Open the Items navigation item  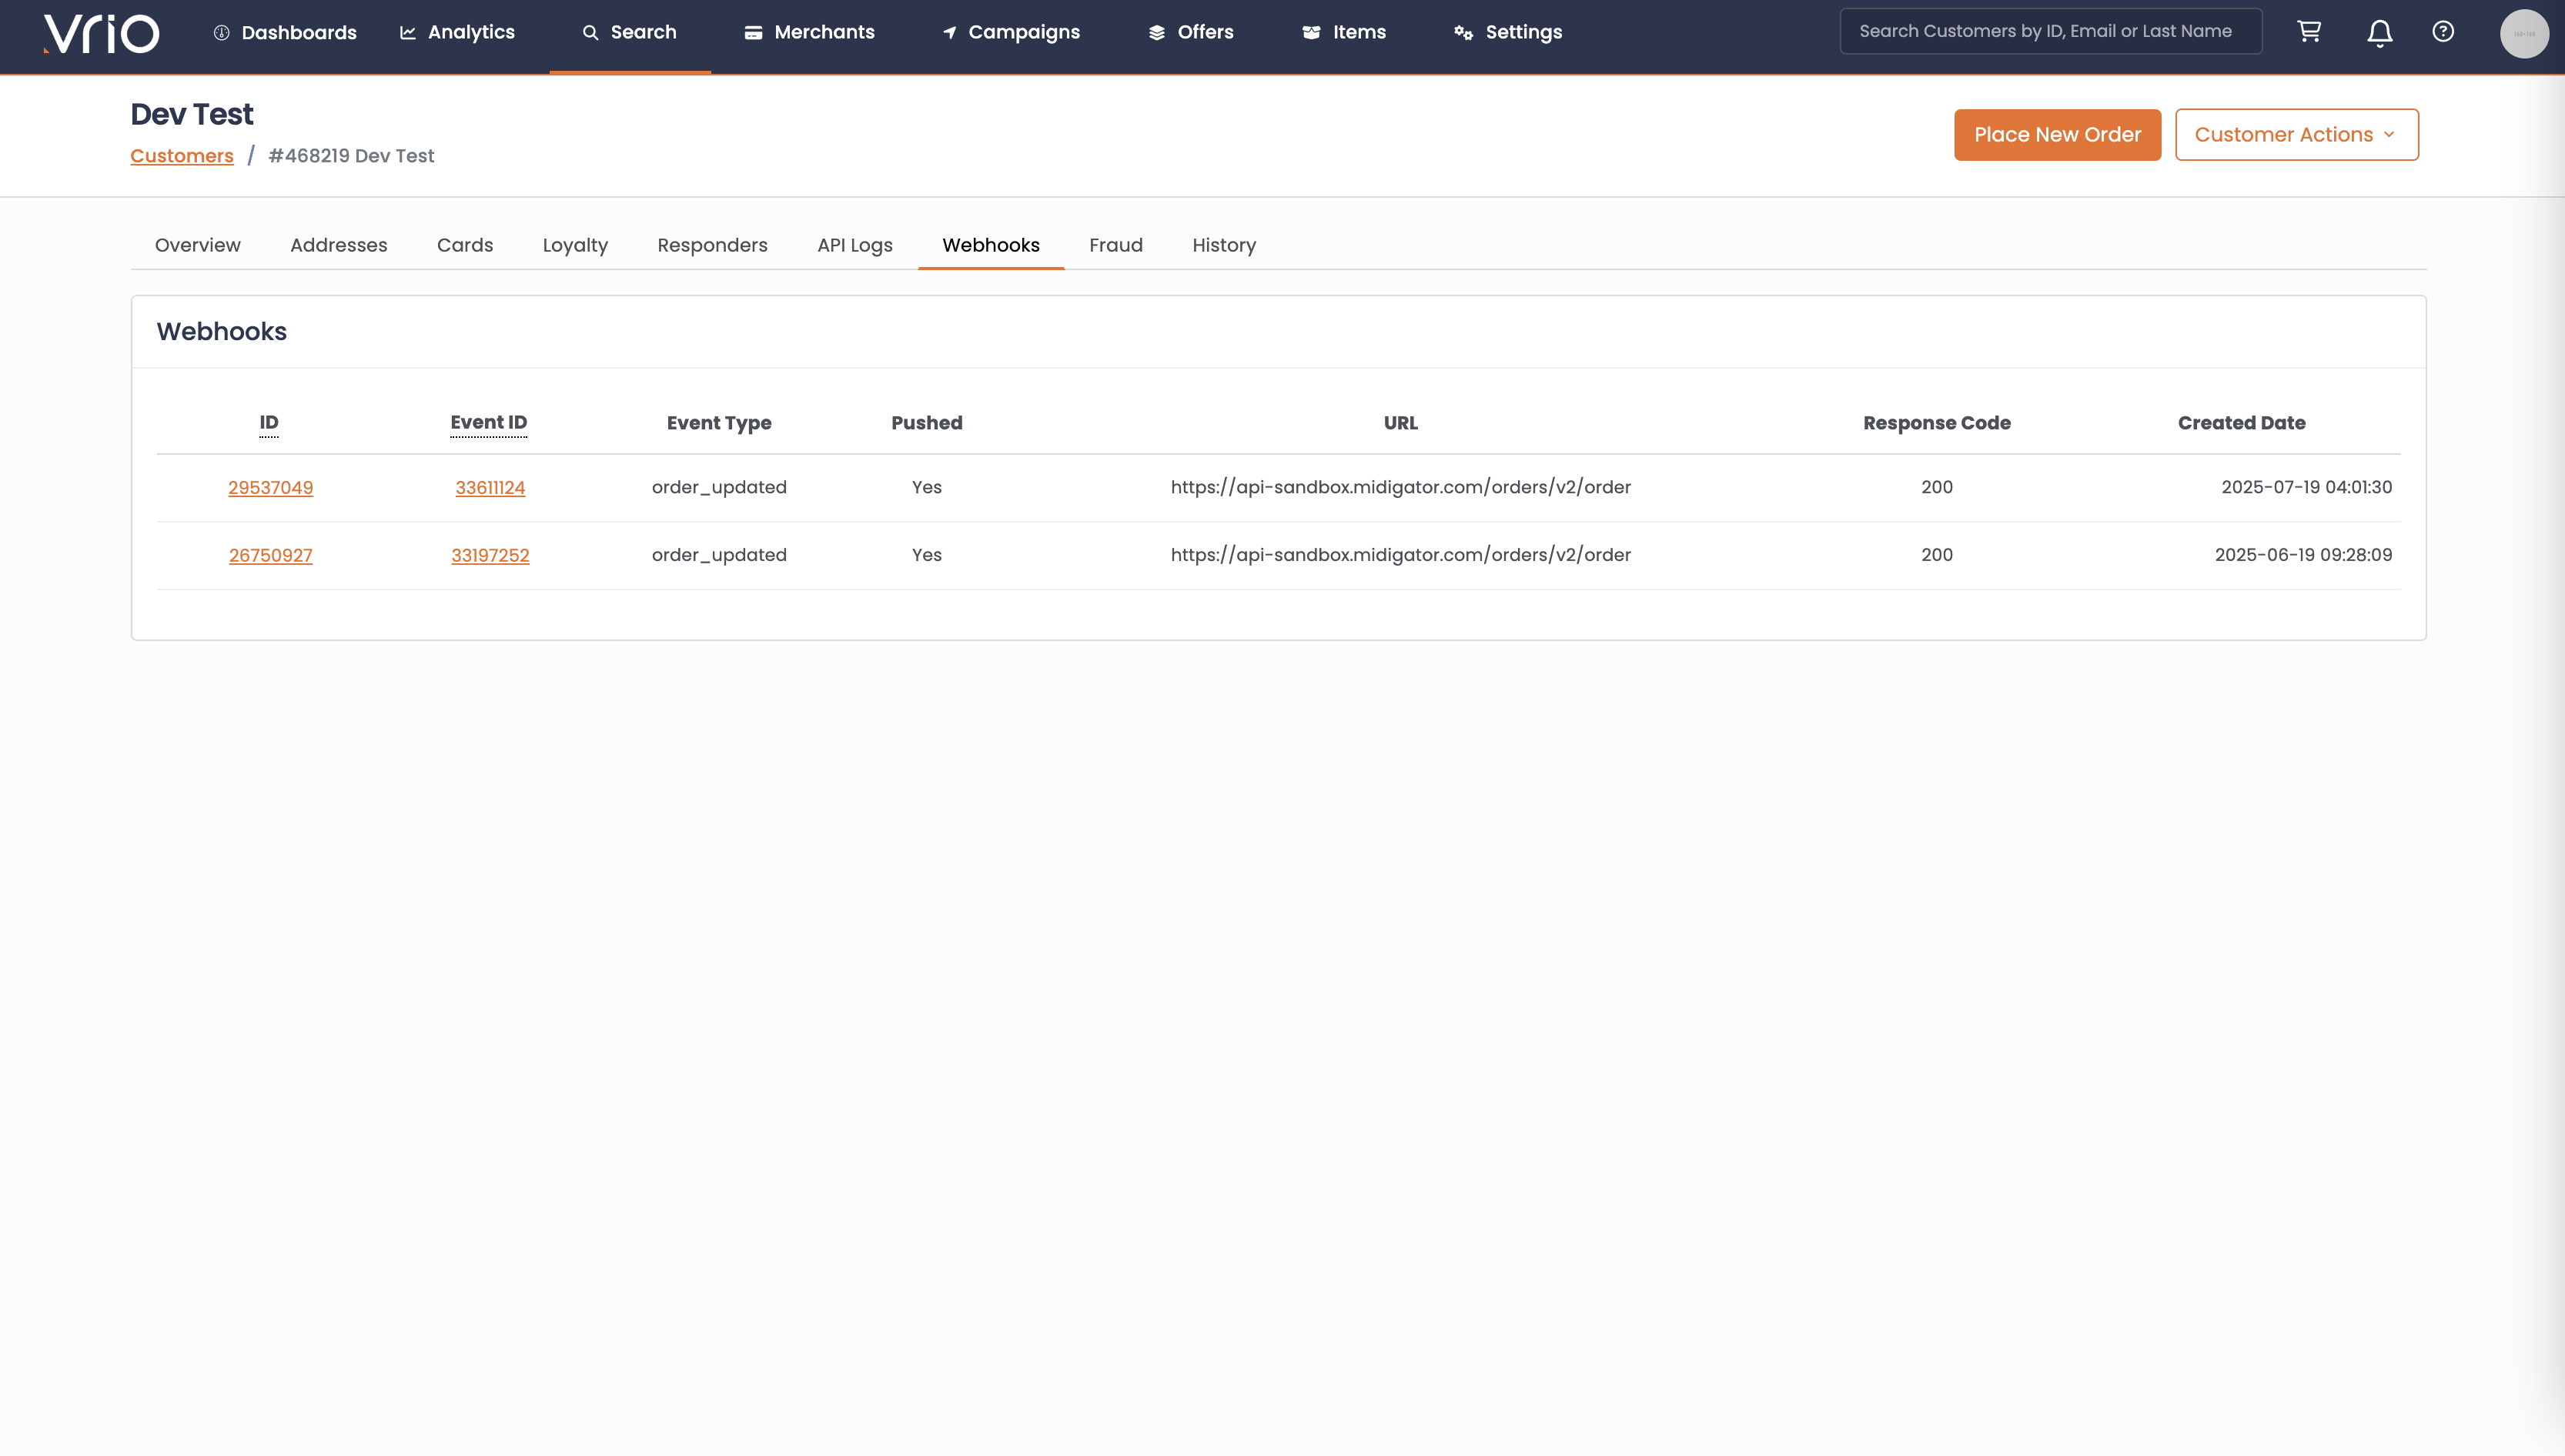point(1344,33)
